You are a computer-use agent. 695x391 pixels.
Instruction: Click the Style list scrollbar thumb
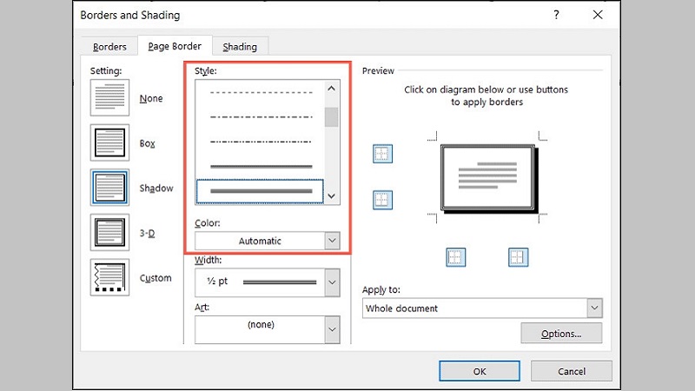[332, 117]
